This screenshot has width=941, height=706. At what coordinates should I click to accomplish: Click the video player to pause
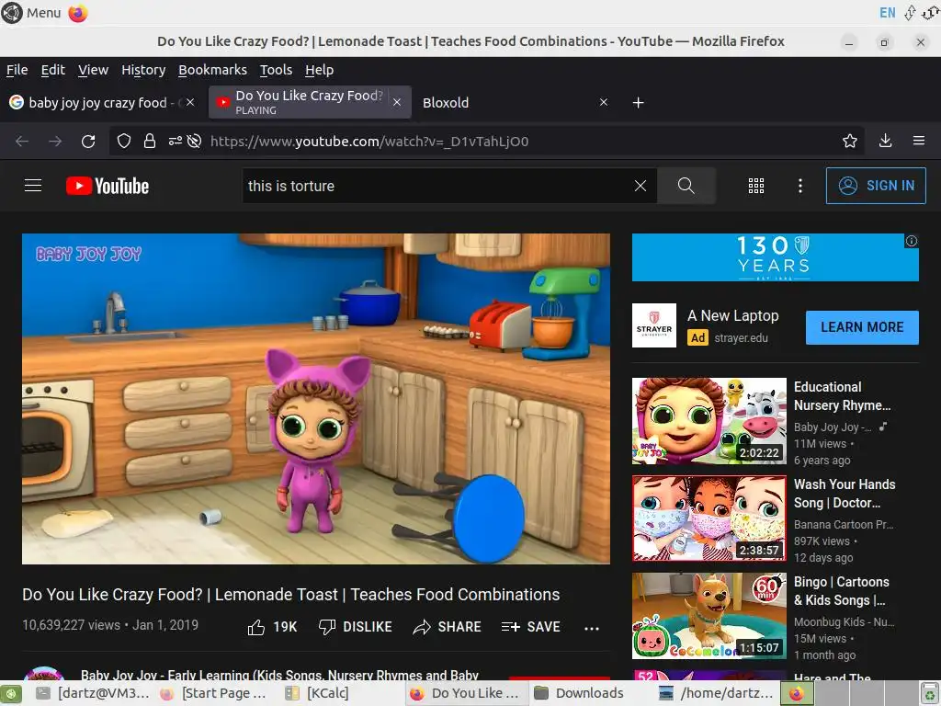(x=316, y=399)
